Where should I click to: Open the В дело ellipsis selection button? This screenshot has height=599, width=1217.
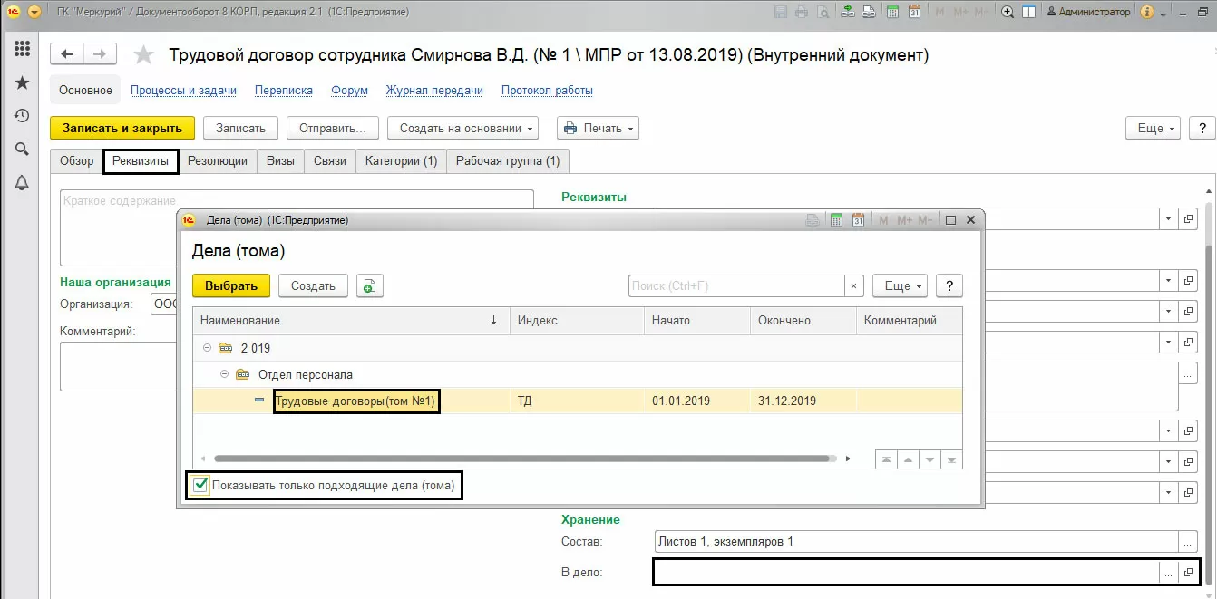(x=1170, y=573)
